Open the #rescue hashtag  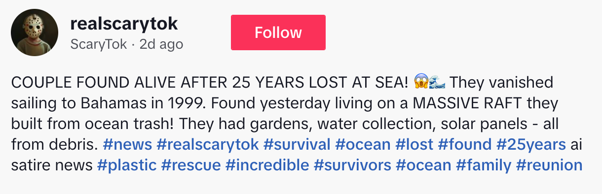coord(191,165)
